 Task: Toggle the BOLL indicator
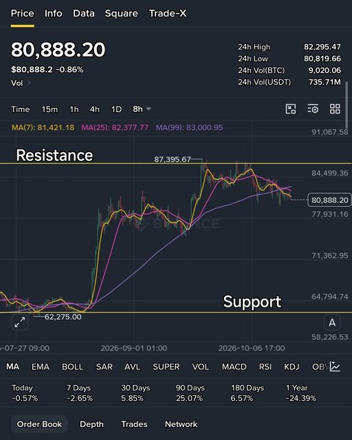72,366
